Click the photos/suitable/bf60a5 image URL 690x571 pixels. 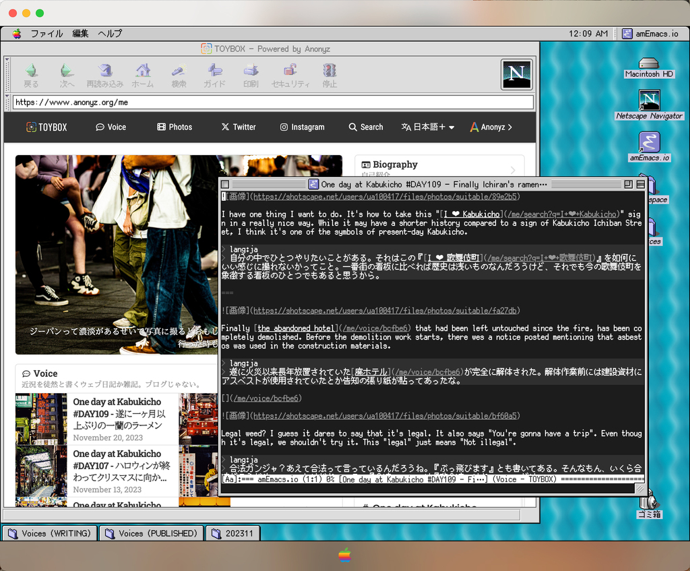pyautogui.click(x=385, y=415)
